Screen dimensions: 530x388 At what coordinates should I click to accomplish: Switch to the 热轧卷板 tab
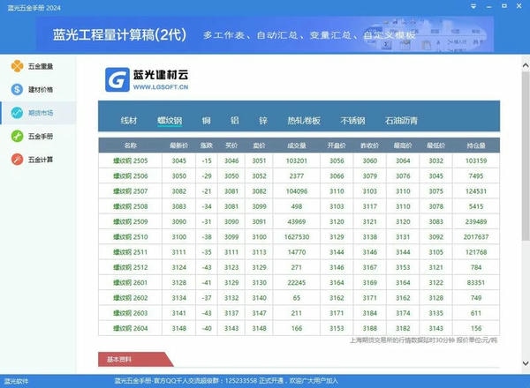coord(304,121)
